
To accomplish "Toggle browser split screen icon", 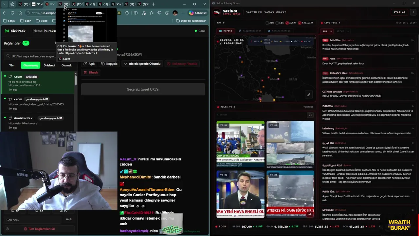I will pos(136,13).
